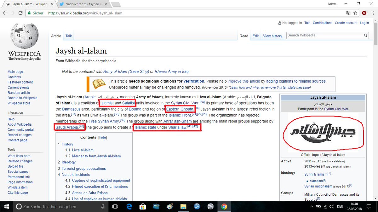Click the Lukas profile button
This screenshot has width=378, height=212.
[x=332, y=3]
